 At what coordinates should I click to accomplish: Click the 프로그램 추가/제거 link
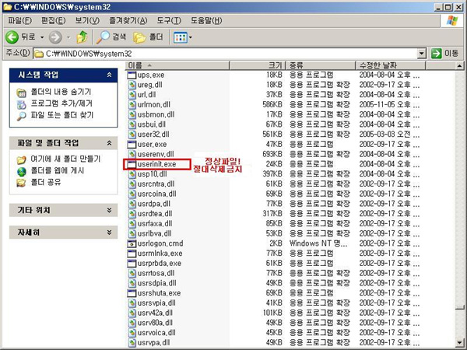(61, 103)
